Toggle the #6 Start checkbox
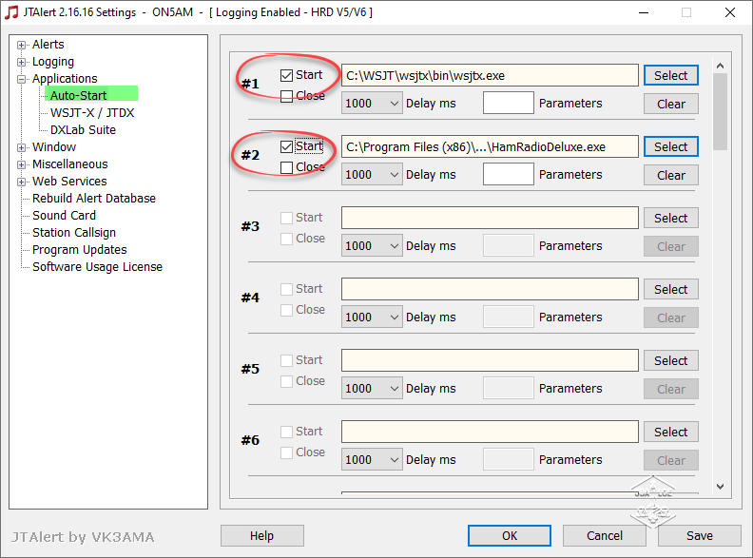 pos(287,432)
